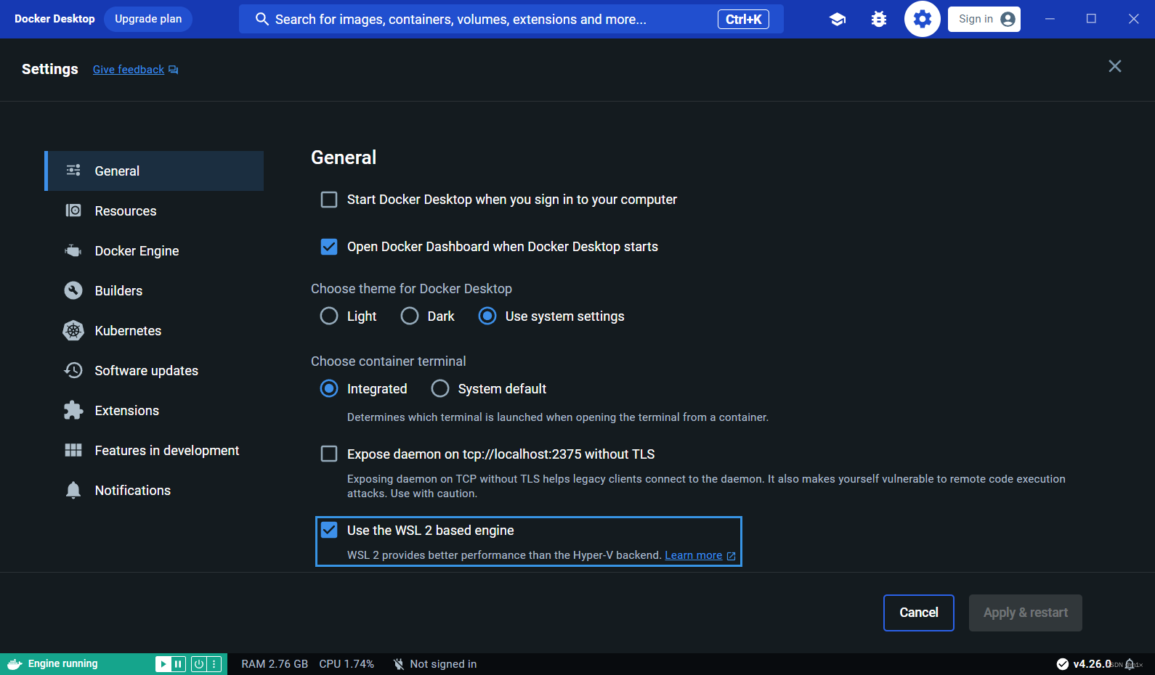
Task: Open the Learning center graduation cap icon
Action: [838, 19]
